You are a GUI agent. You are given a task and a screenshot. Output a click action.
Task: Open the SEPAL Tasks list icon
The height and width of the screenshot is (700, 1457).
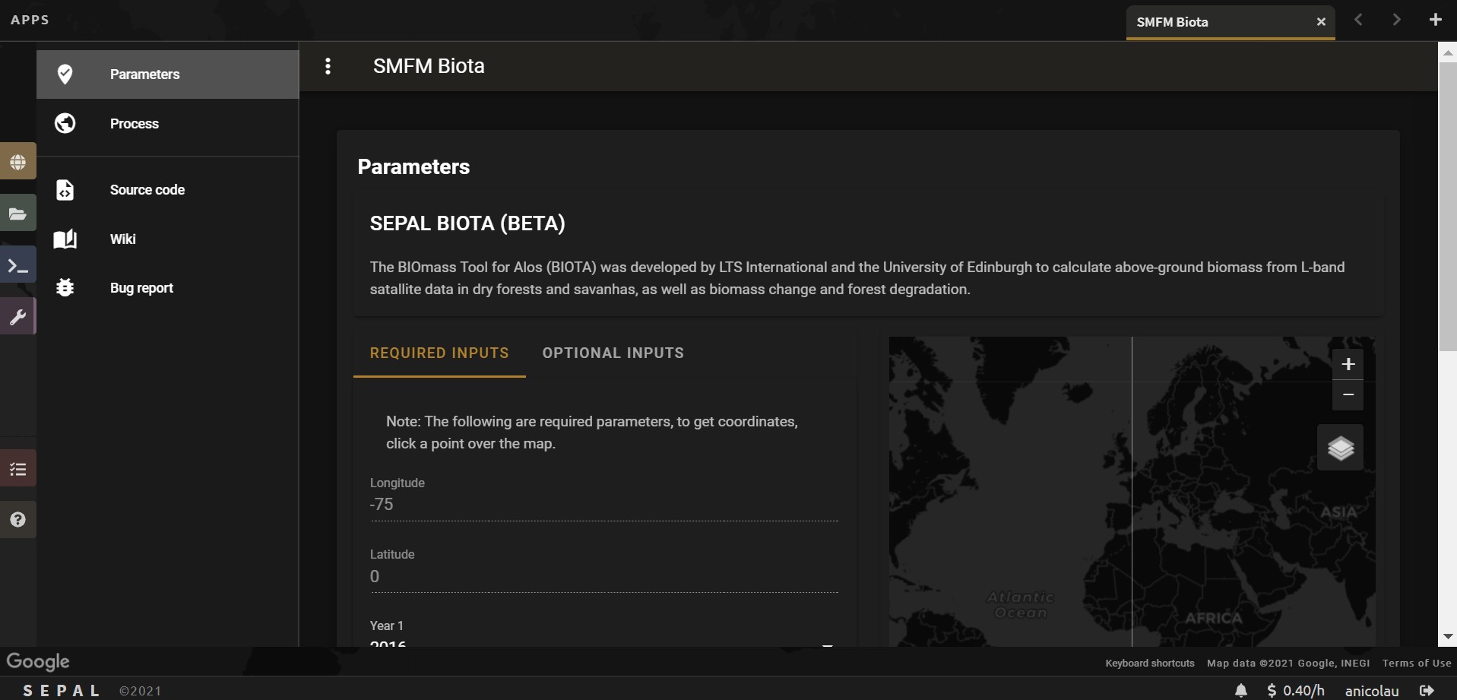(18, 469)
